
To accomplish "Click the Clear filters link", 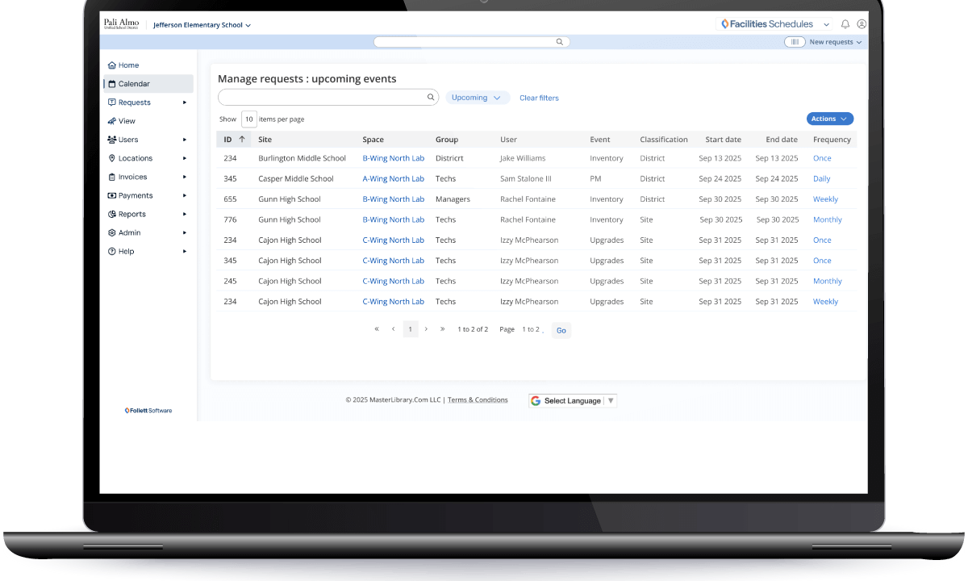I will (539, 98).
